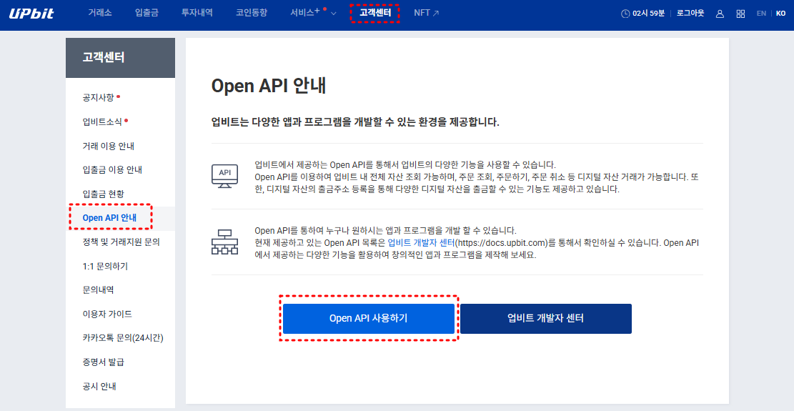Go to 1:1 문의하기
The height and width of the screenshot is (411, 794).
tap(105, 266)
